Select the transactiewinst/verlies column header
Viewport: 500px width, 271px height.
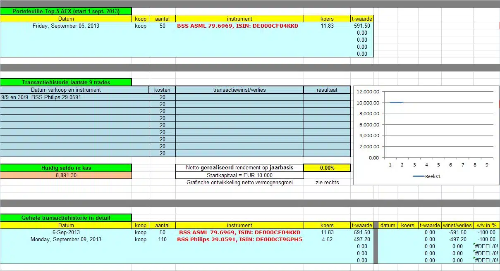point(239,90)
